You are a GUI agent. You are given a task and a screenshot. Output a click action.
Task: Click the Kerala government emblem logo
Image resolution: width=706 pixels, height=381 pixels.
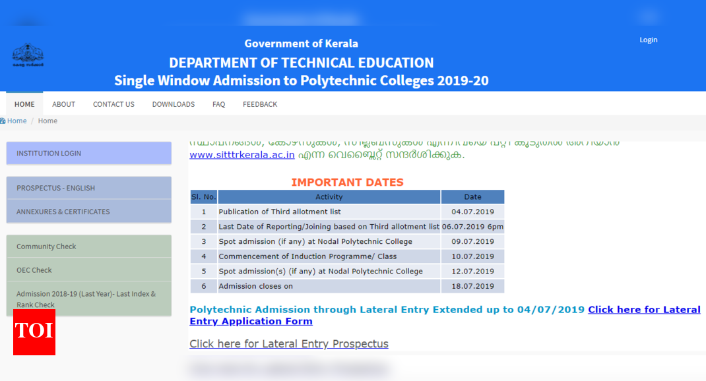point(28,55)
